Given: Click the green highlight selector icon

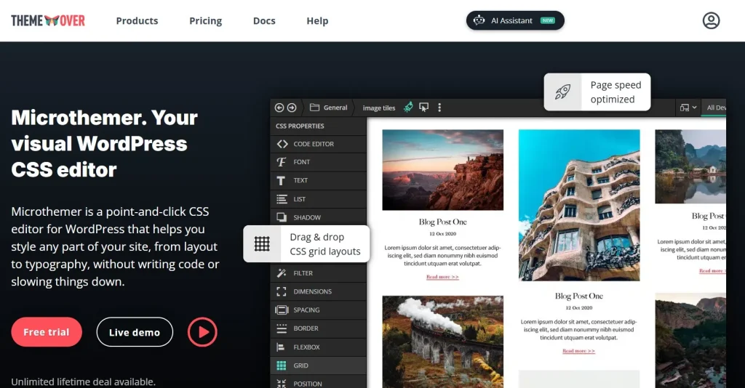Looking at the screenshot, I should pyautogui.click(x=408, y=108).
